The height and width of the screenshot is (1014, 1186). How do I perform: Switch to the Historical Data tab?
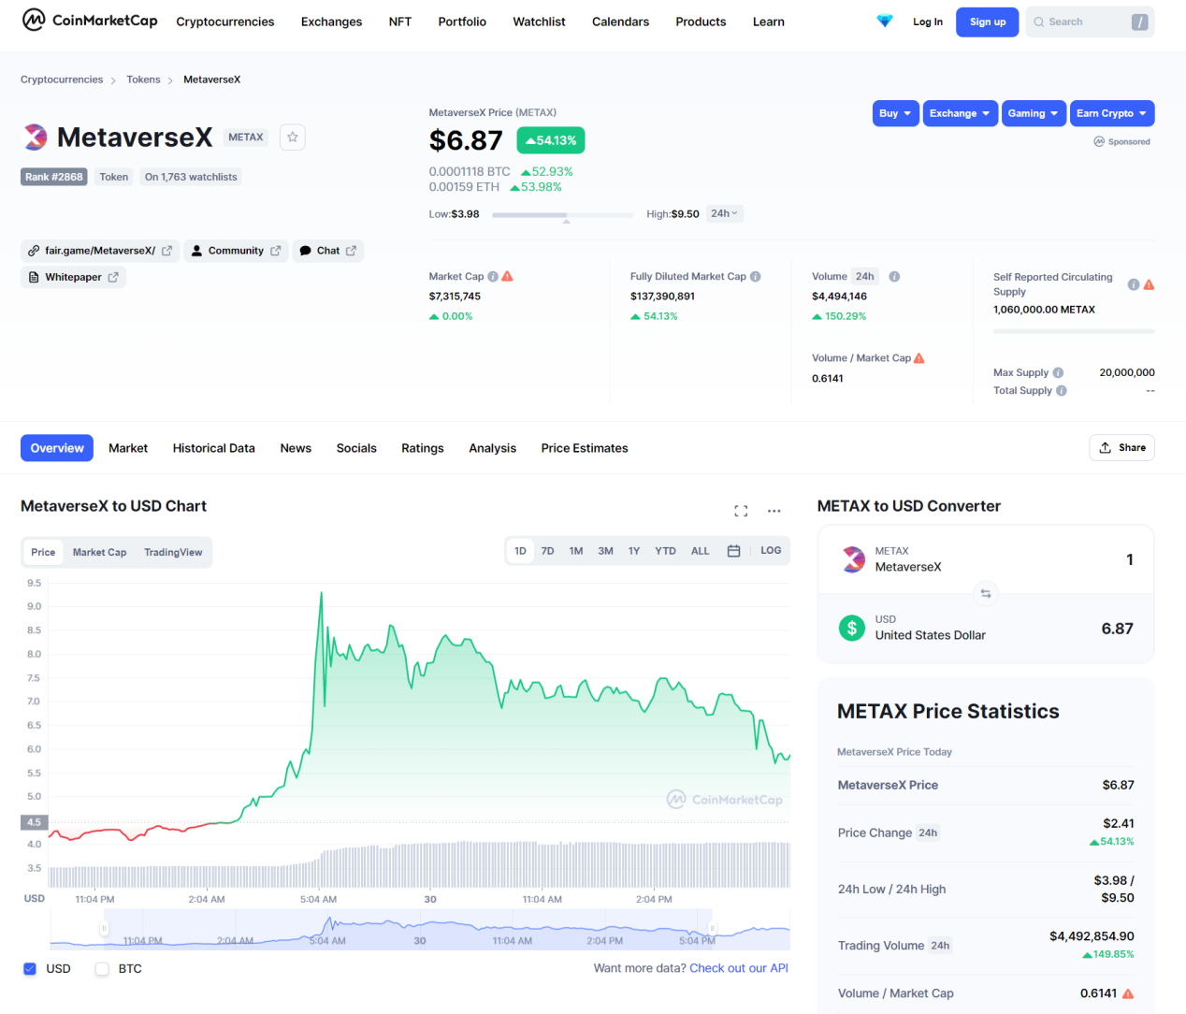point(213,448)
